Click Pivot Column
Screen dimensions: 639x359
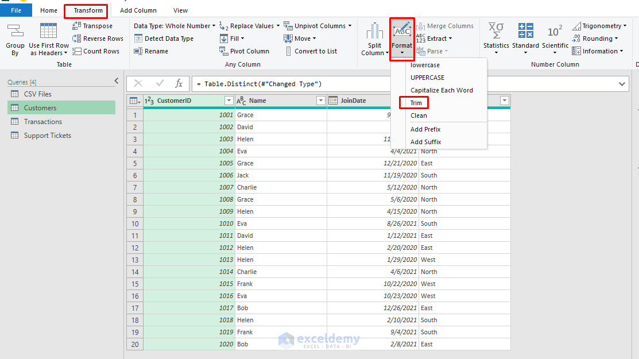coord(244,51)
